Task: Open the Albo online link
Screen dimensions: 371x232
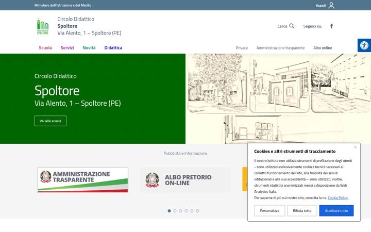Action: tap(323, 48)
